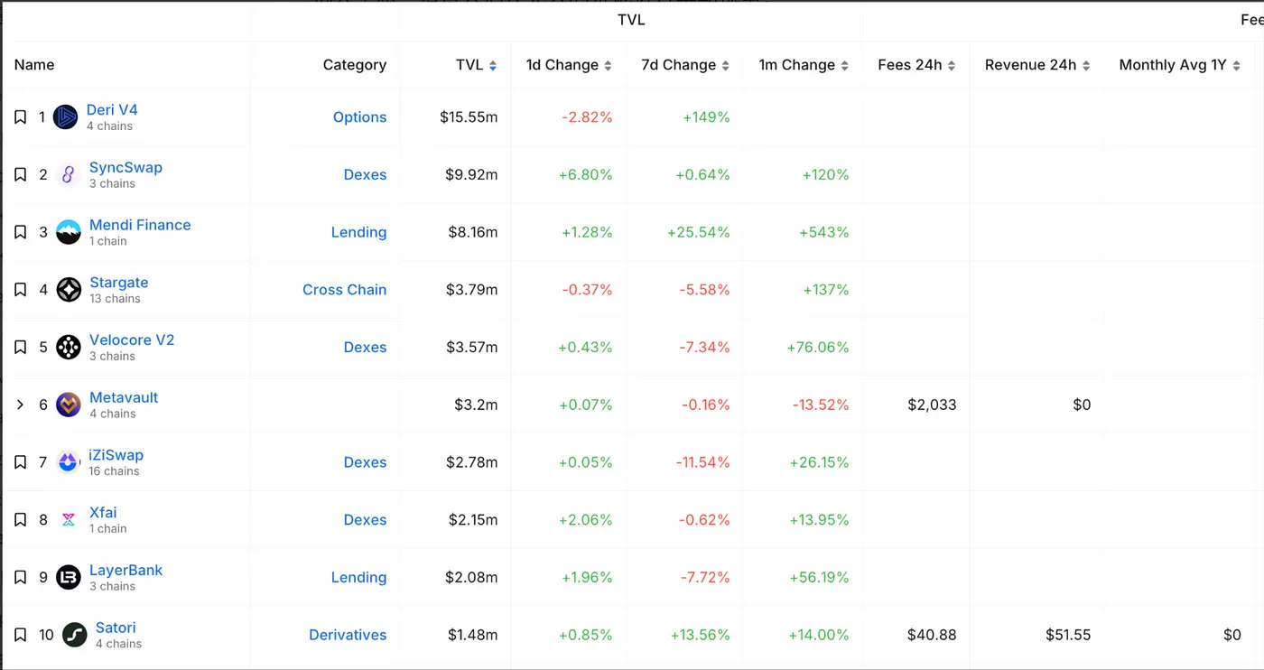Click the SyncSwap protocol logo

pyautogui.click(x=69, y=175)
